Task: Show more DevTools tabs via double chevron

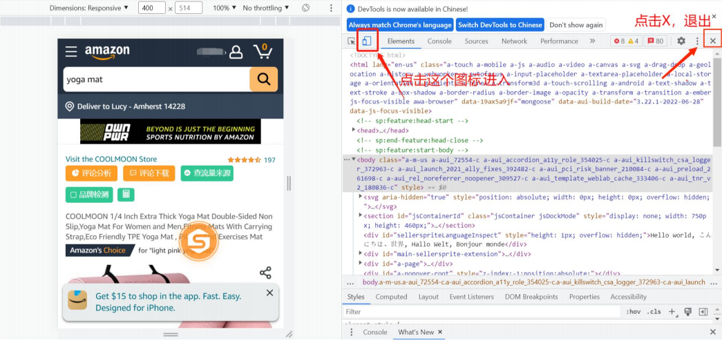Action: [x=592, y=41]
